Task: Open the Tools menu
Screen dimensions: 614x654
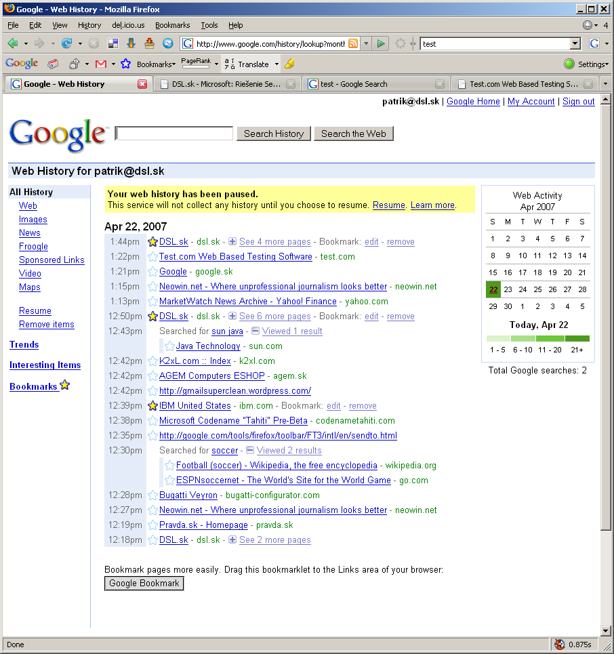Action: [209, 25]
